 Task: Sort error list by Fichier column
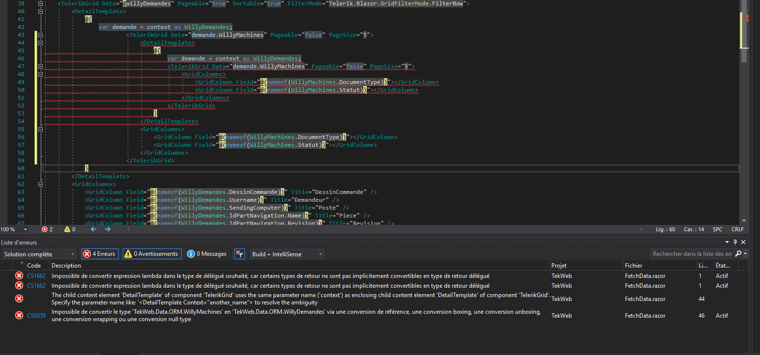(x=659, y=265)
